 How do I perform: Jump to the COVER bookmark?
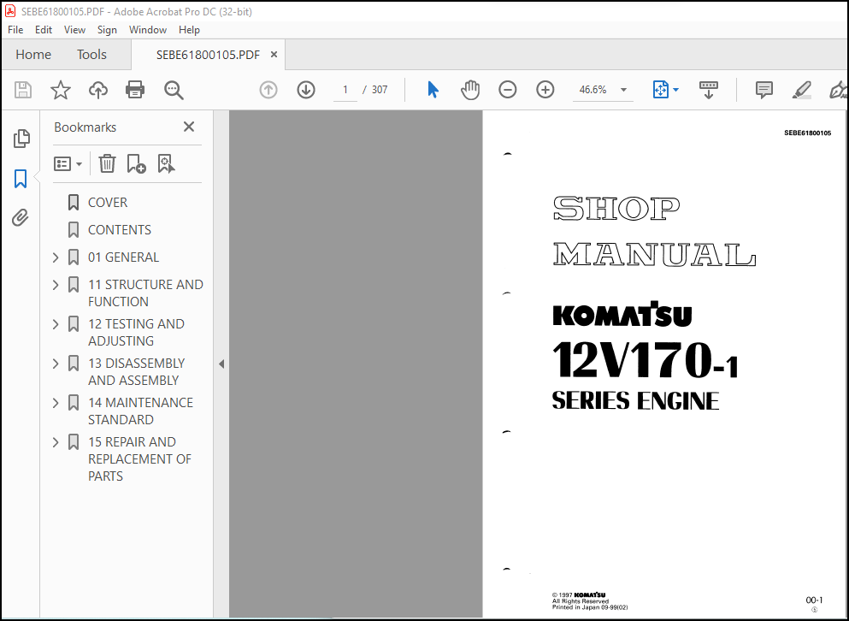click(108, 203)
